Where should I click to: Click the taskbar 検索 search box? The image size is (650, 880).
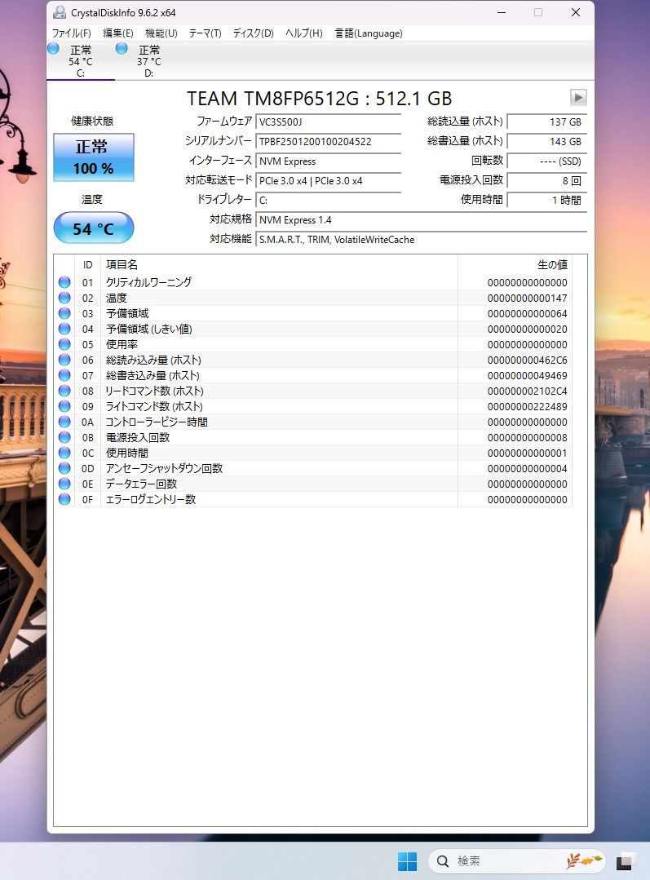pyautogui.click(x=516, y=861)
